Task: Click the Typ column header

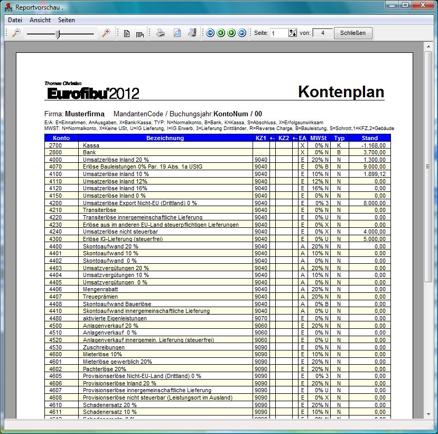Action: click(339, 138)
